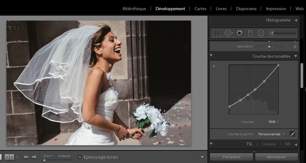306x163 pixels.
Task: Click the Saturation value 0
Action: (x=295, y=47)
